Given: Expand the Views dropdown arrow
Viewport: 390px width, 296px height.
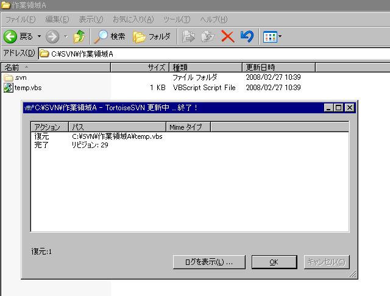Looking at the screenshot, I should [x=280, y=37].
